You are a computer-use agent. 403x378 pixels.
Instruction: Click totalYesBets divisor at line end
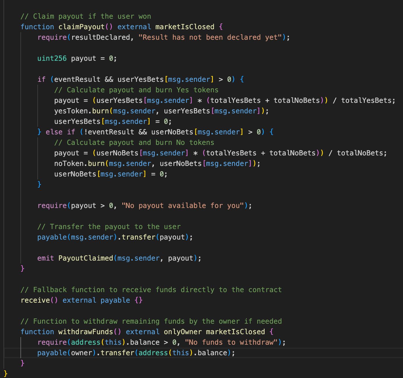[366, 100]
